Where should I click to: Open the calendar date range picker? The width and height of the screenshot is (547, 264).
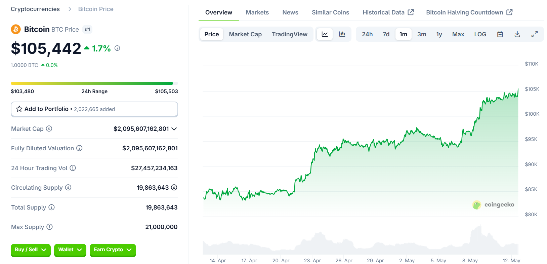pos(500,34)
